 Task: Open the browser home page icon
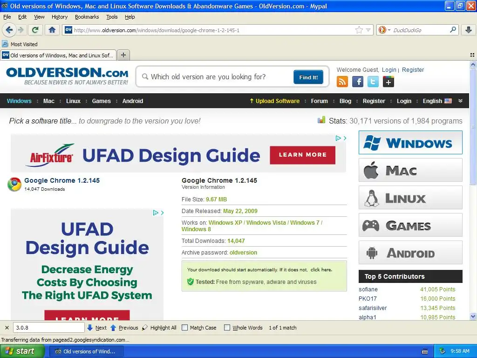[x=52, y=30]
